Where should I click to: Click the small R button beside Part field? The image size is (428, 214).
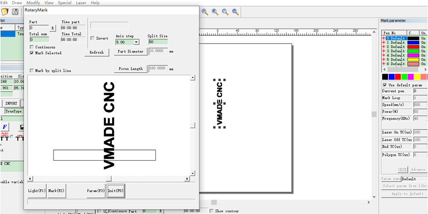click(x=53, y=28)
